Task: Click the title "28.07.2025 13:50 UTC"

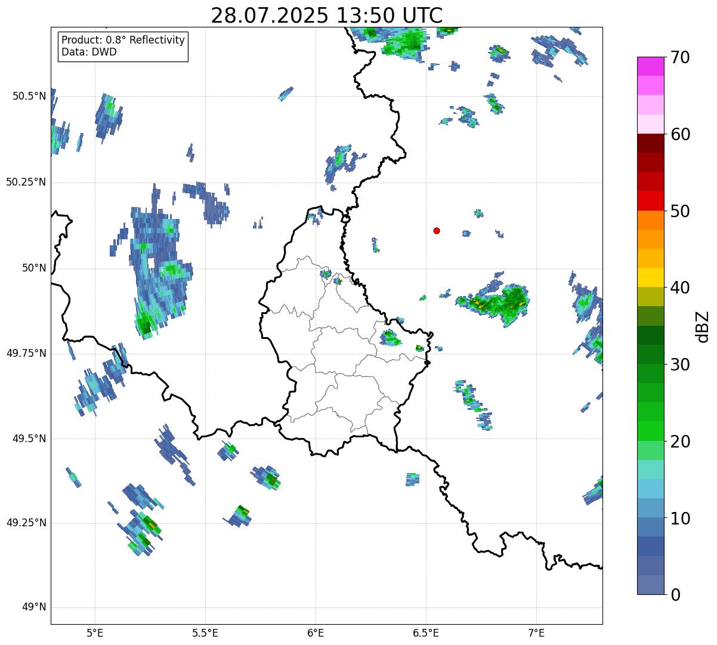Action: pos(327,16)
